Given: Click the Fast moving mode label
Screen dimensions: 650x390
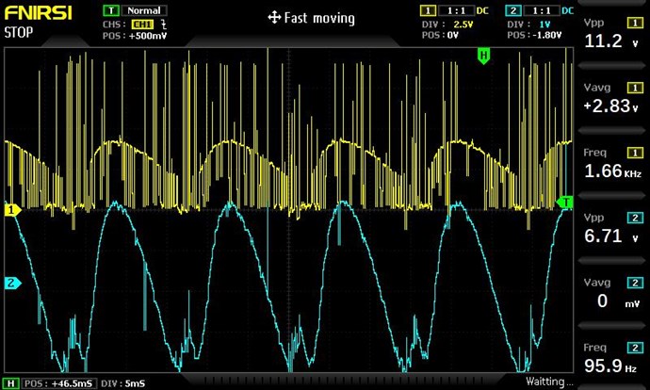Looking at the screenshot, I should (320, 18).
